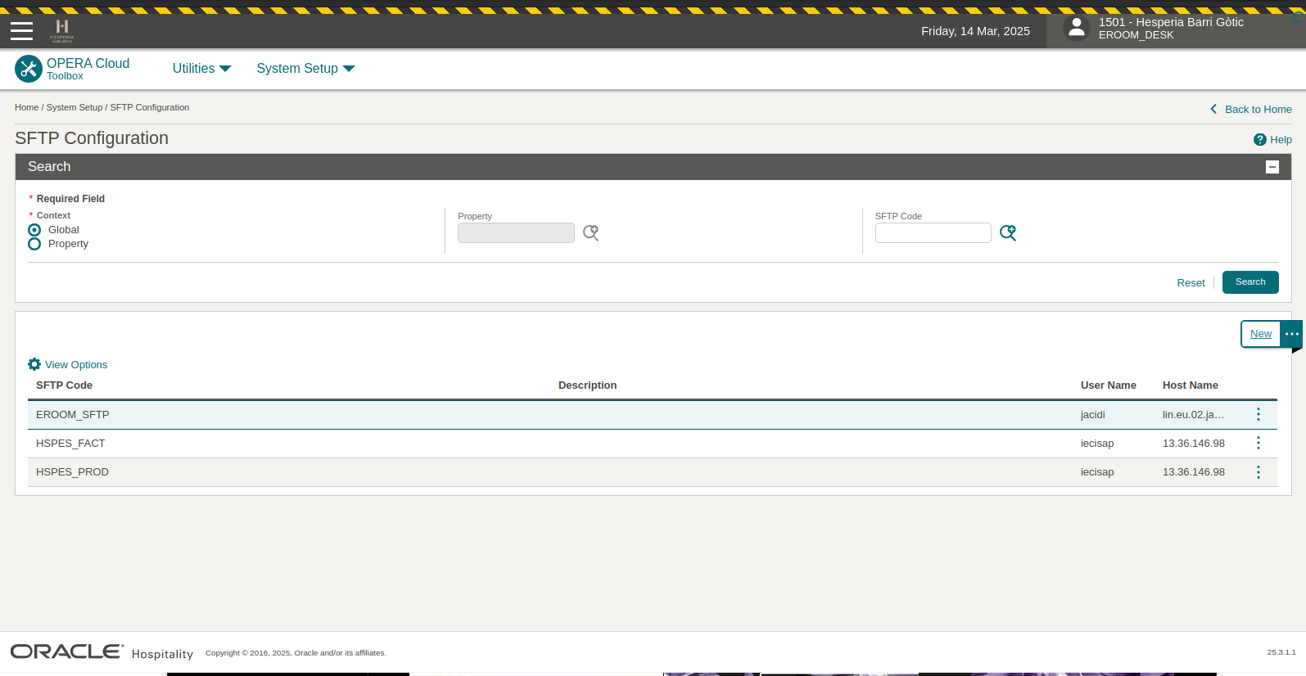The width and height of the screenshot is (1306, 676).
Task: Click the Back to Home link
Action: (x=1257, y=110)
